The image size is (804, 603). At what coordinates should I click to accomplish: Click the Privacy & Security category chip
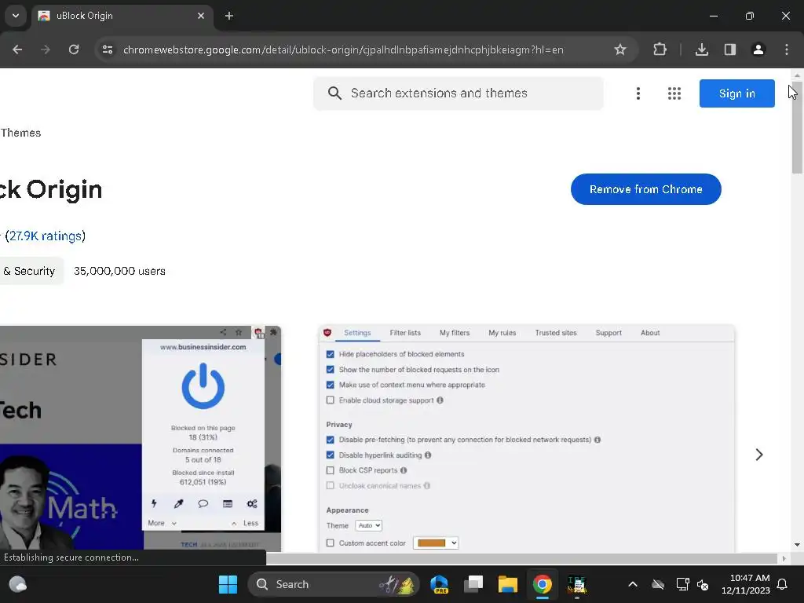coord(31,271)
